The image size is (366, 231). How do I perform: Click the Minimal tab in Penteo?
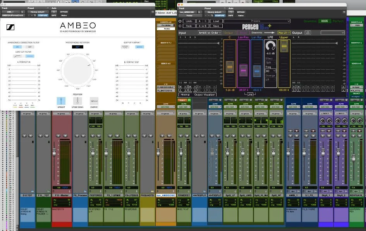pyautogui.click(x=185, y=94)
